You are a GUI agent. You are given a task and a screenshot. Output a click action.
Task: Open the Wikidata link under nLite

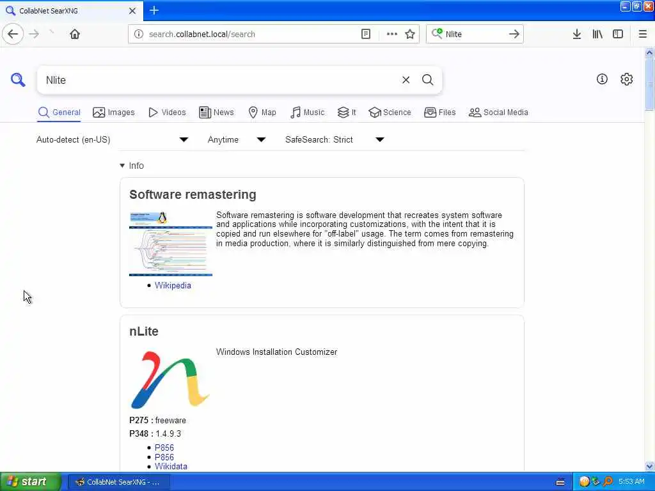point(171,466)
